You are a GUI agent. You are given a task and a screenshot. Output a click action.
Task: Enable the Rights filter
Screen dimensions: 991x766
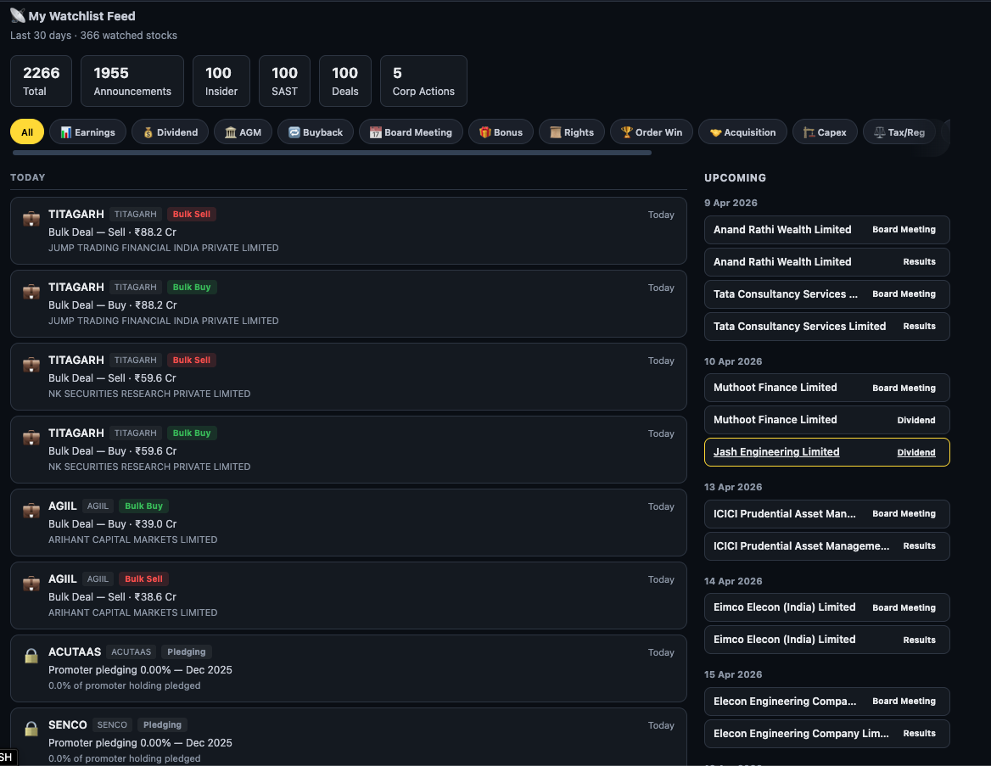[571, 131]
